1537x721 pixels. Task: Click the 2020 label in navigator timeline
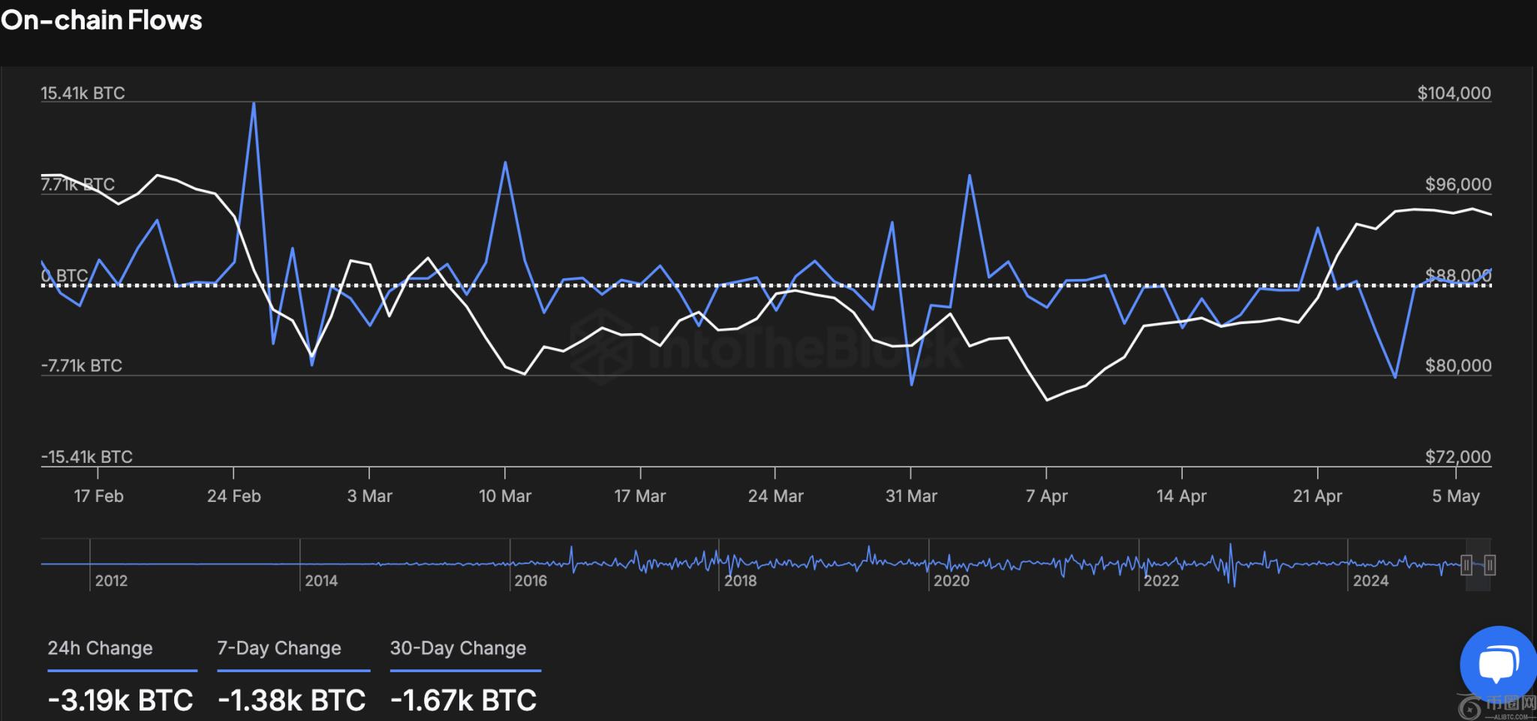point(951,581)
